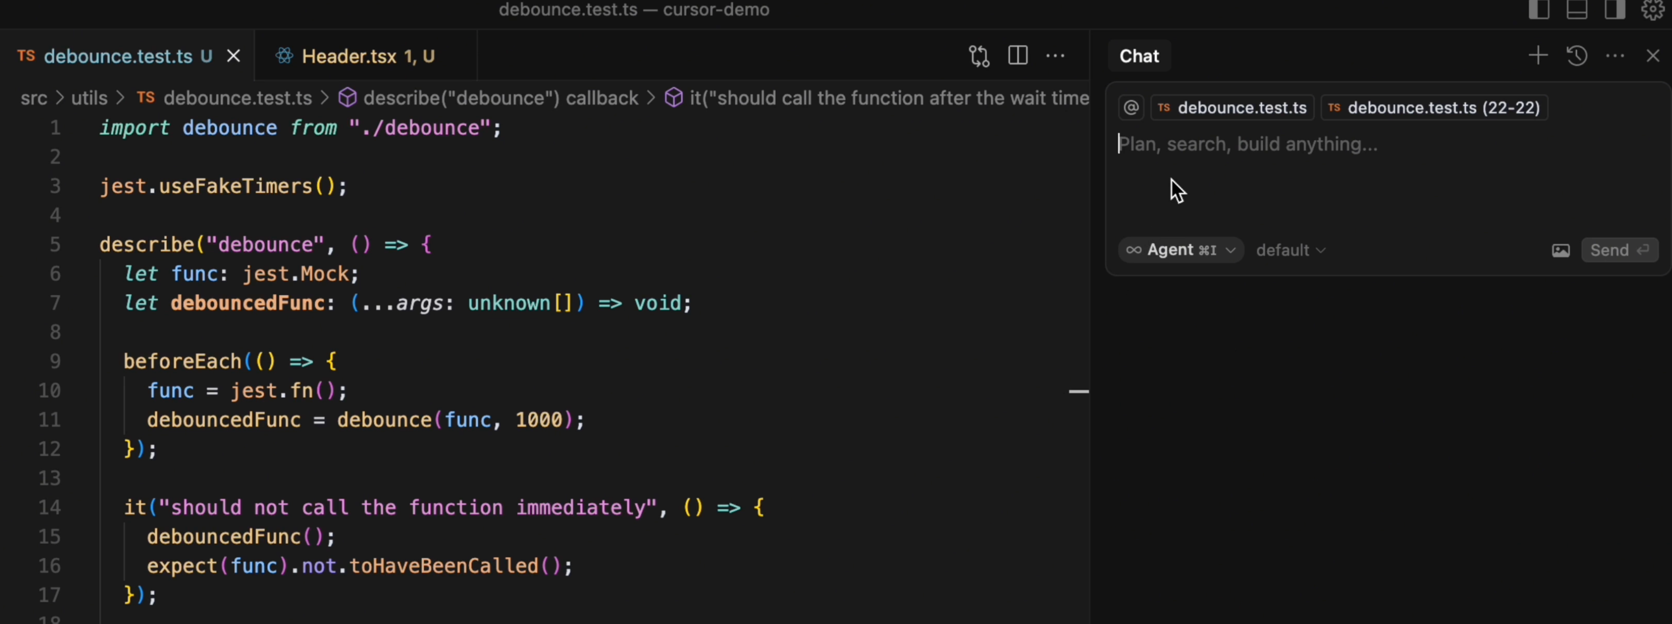Screen dimensions: 1672x624
Task: Open the default model dropdown
Action: point(1291,251)
